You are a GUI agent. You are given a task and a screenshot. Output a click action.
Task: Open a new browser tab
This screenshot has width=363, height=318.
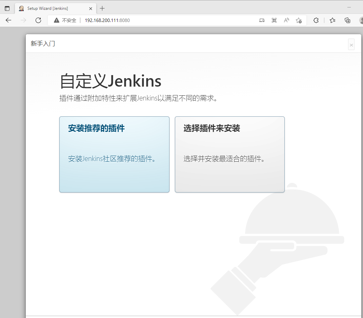coord(102,8)
